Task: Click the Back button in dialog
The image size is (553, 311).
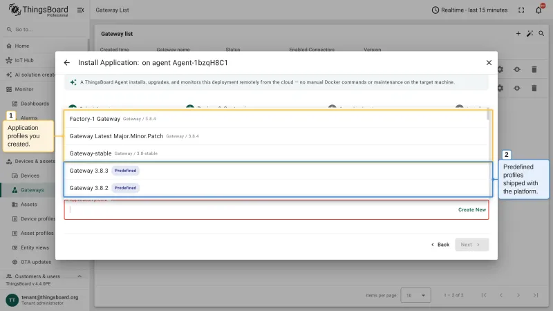Action: pos(440,245)
